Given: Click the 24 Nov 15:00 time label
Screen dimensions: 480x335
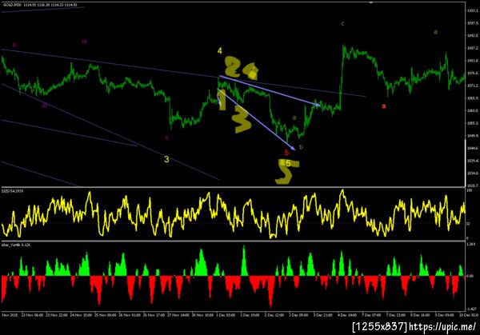Looking at the screenshot, I should (x=81, y=315).
